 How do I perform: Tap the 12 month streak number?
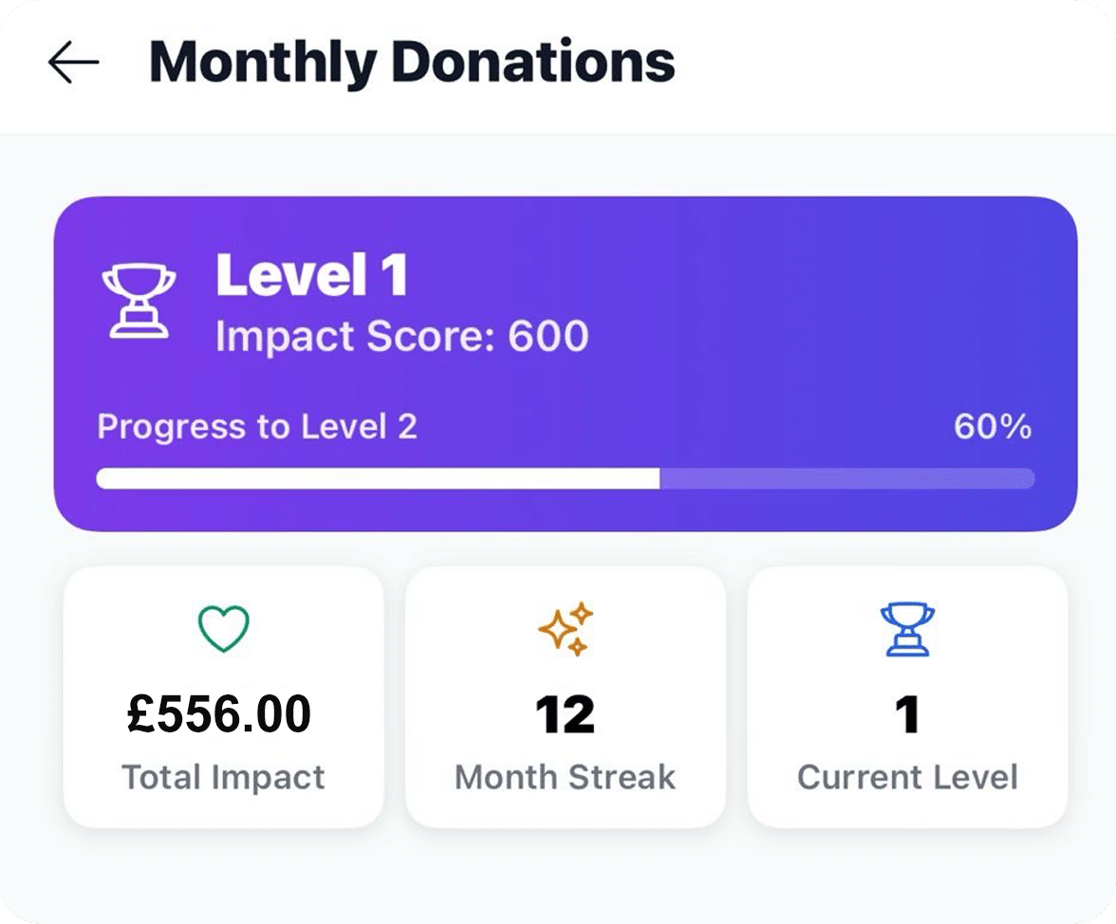(566, 715)
